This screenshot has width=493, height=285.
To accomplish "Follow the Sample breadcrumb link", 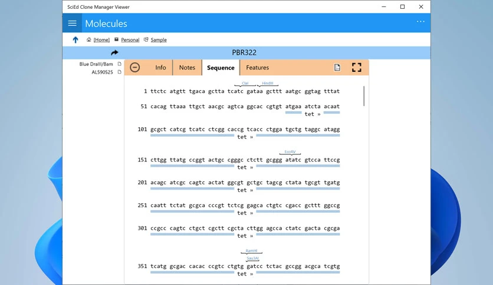I will (x=159, y=40).
